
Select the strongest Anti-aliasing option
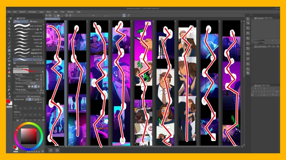(x=39, y=87)
